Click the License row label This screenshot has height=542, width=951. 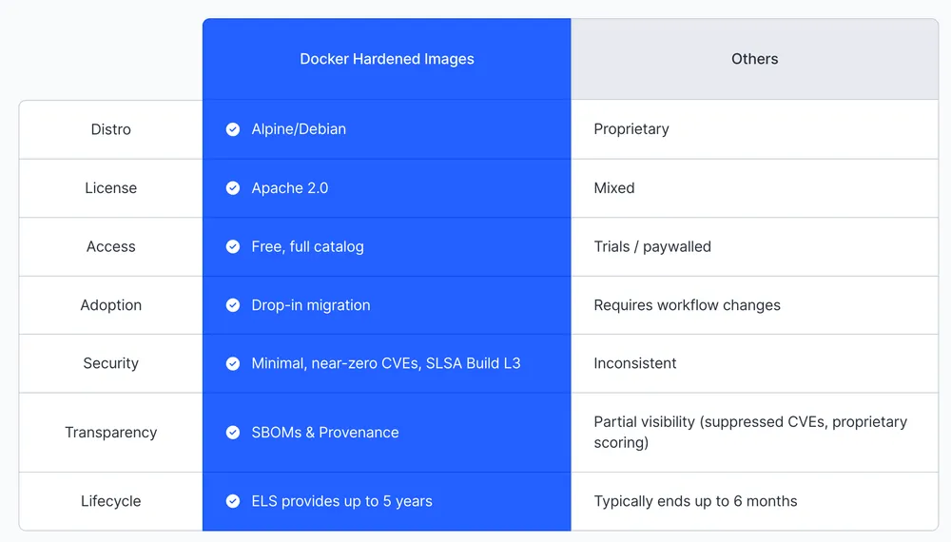pyautogui.click(x=111, y=188)
